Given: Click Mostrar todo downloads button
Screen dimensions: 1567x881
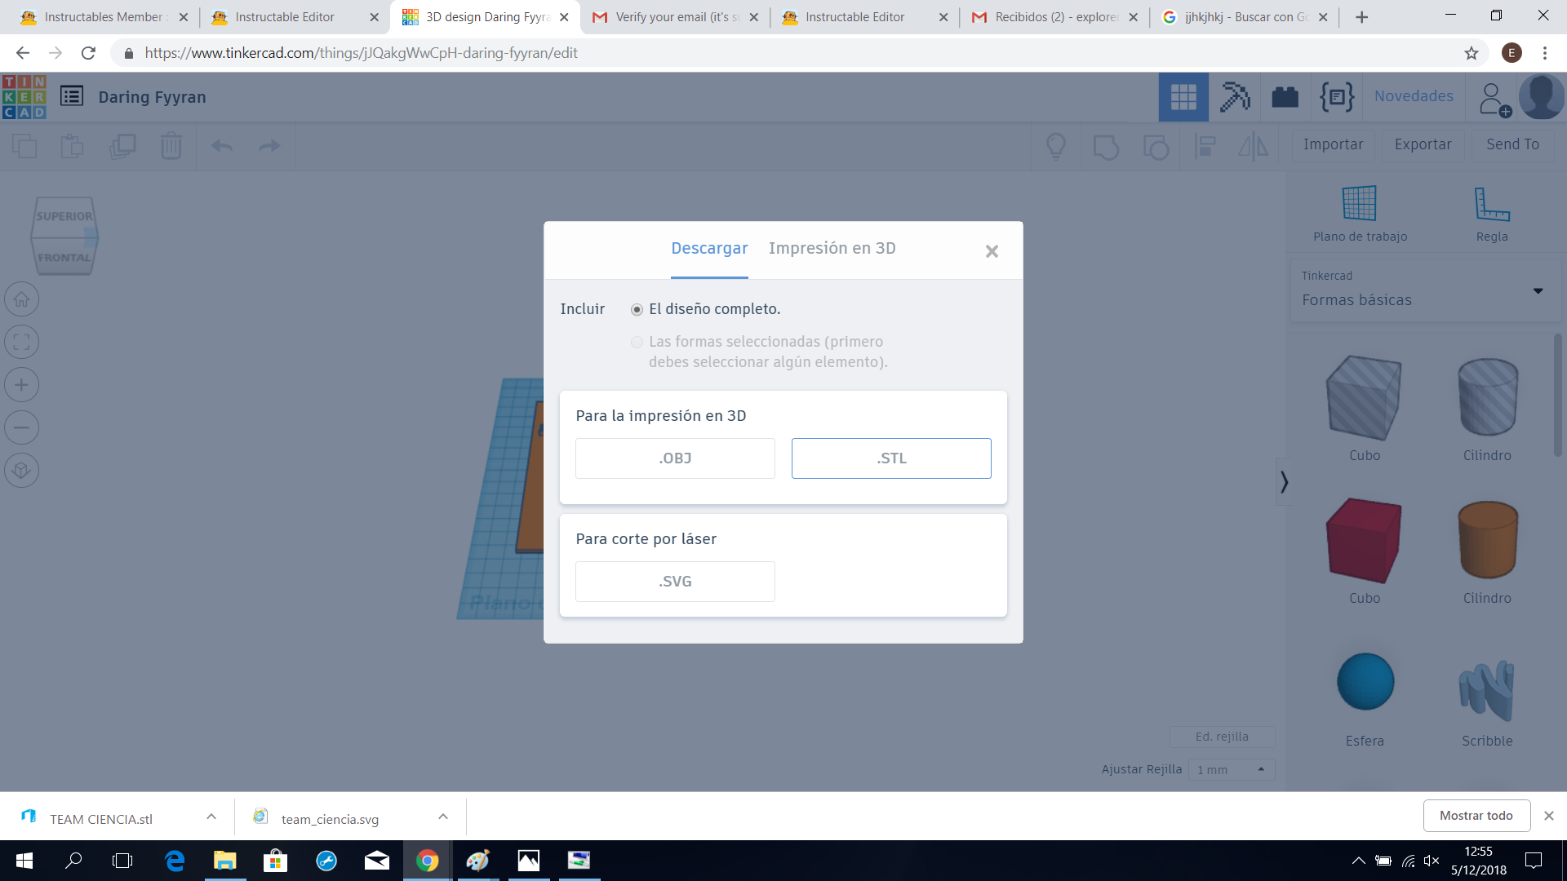Looking at the screenshot, I should (x=1476, y=816).
